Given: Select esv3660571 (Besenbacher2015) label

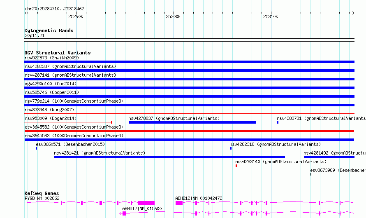Looking at the screenshot, I should tap(70, 144).
